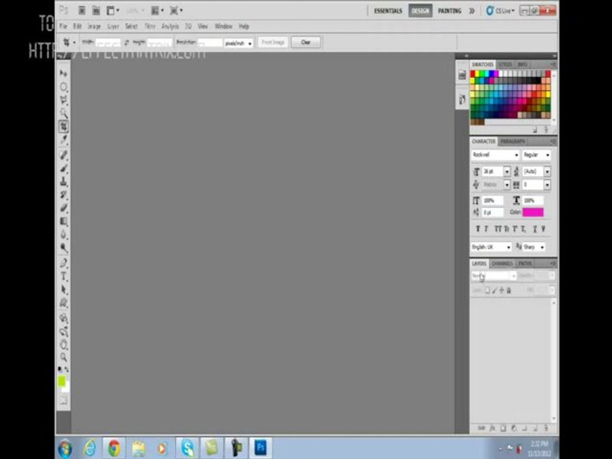Screen dimensions: 612x459
Task: Select the Eraser tool
Action: (64, 208)
